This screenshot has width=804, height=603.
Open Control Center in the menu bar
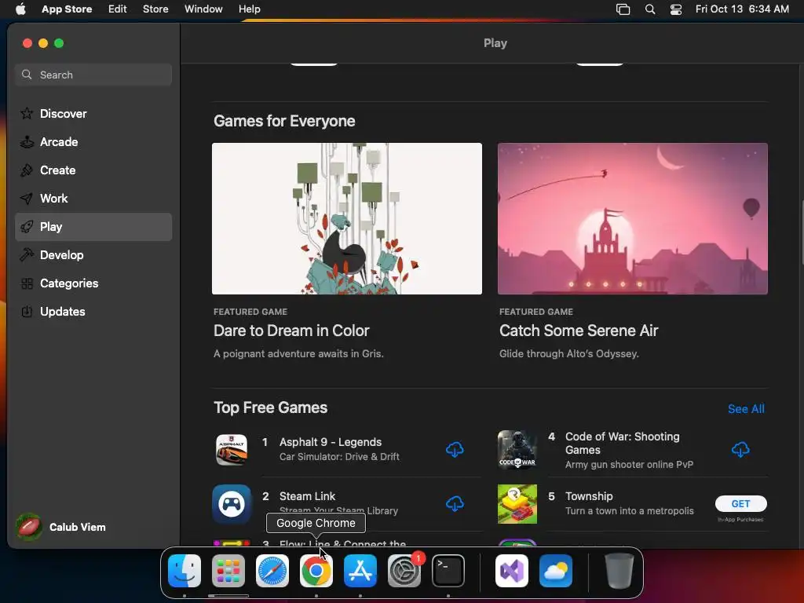coord(676,9)
